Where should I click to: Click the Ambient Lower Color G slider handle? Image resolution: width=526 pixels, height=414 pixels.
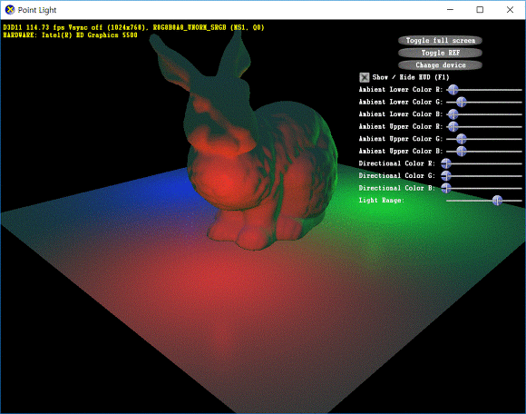tap(462, 102)
